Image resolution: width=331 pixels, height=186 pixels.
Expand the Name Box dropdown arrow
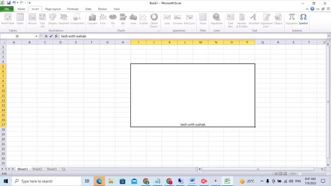pos(36,36)
